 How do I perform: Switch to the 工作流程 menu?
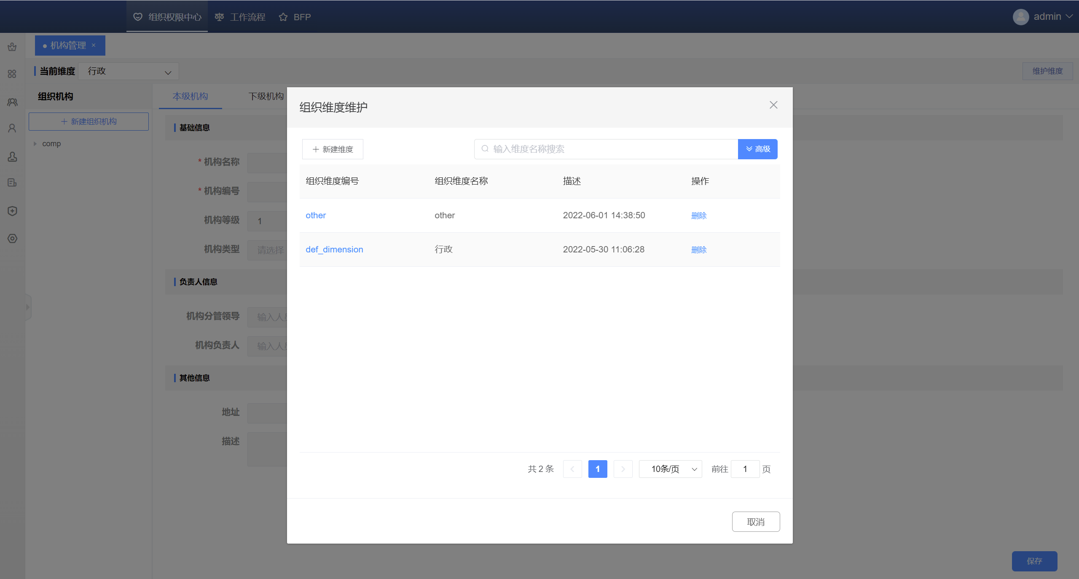click(x=240, y=17)
